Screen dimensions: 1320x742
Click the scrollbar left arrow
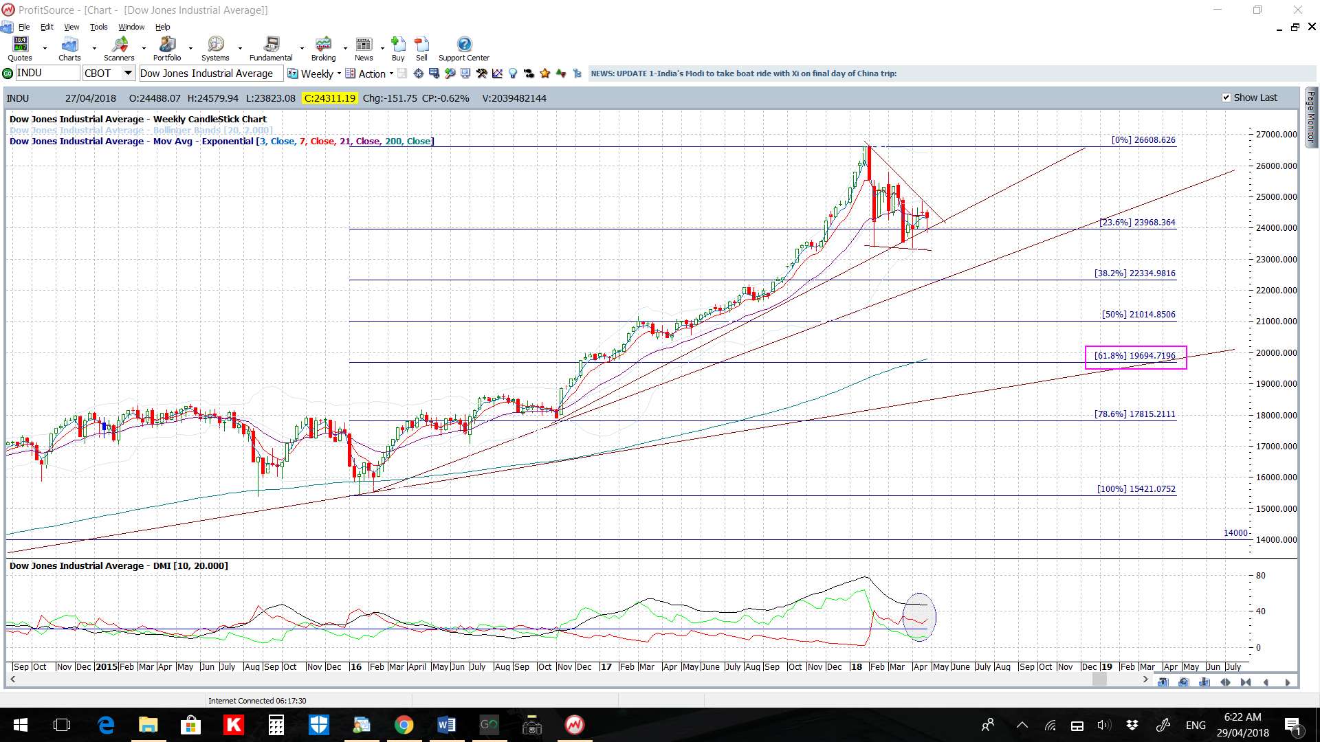(12, 679)
